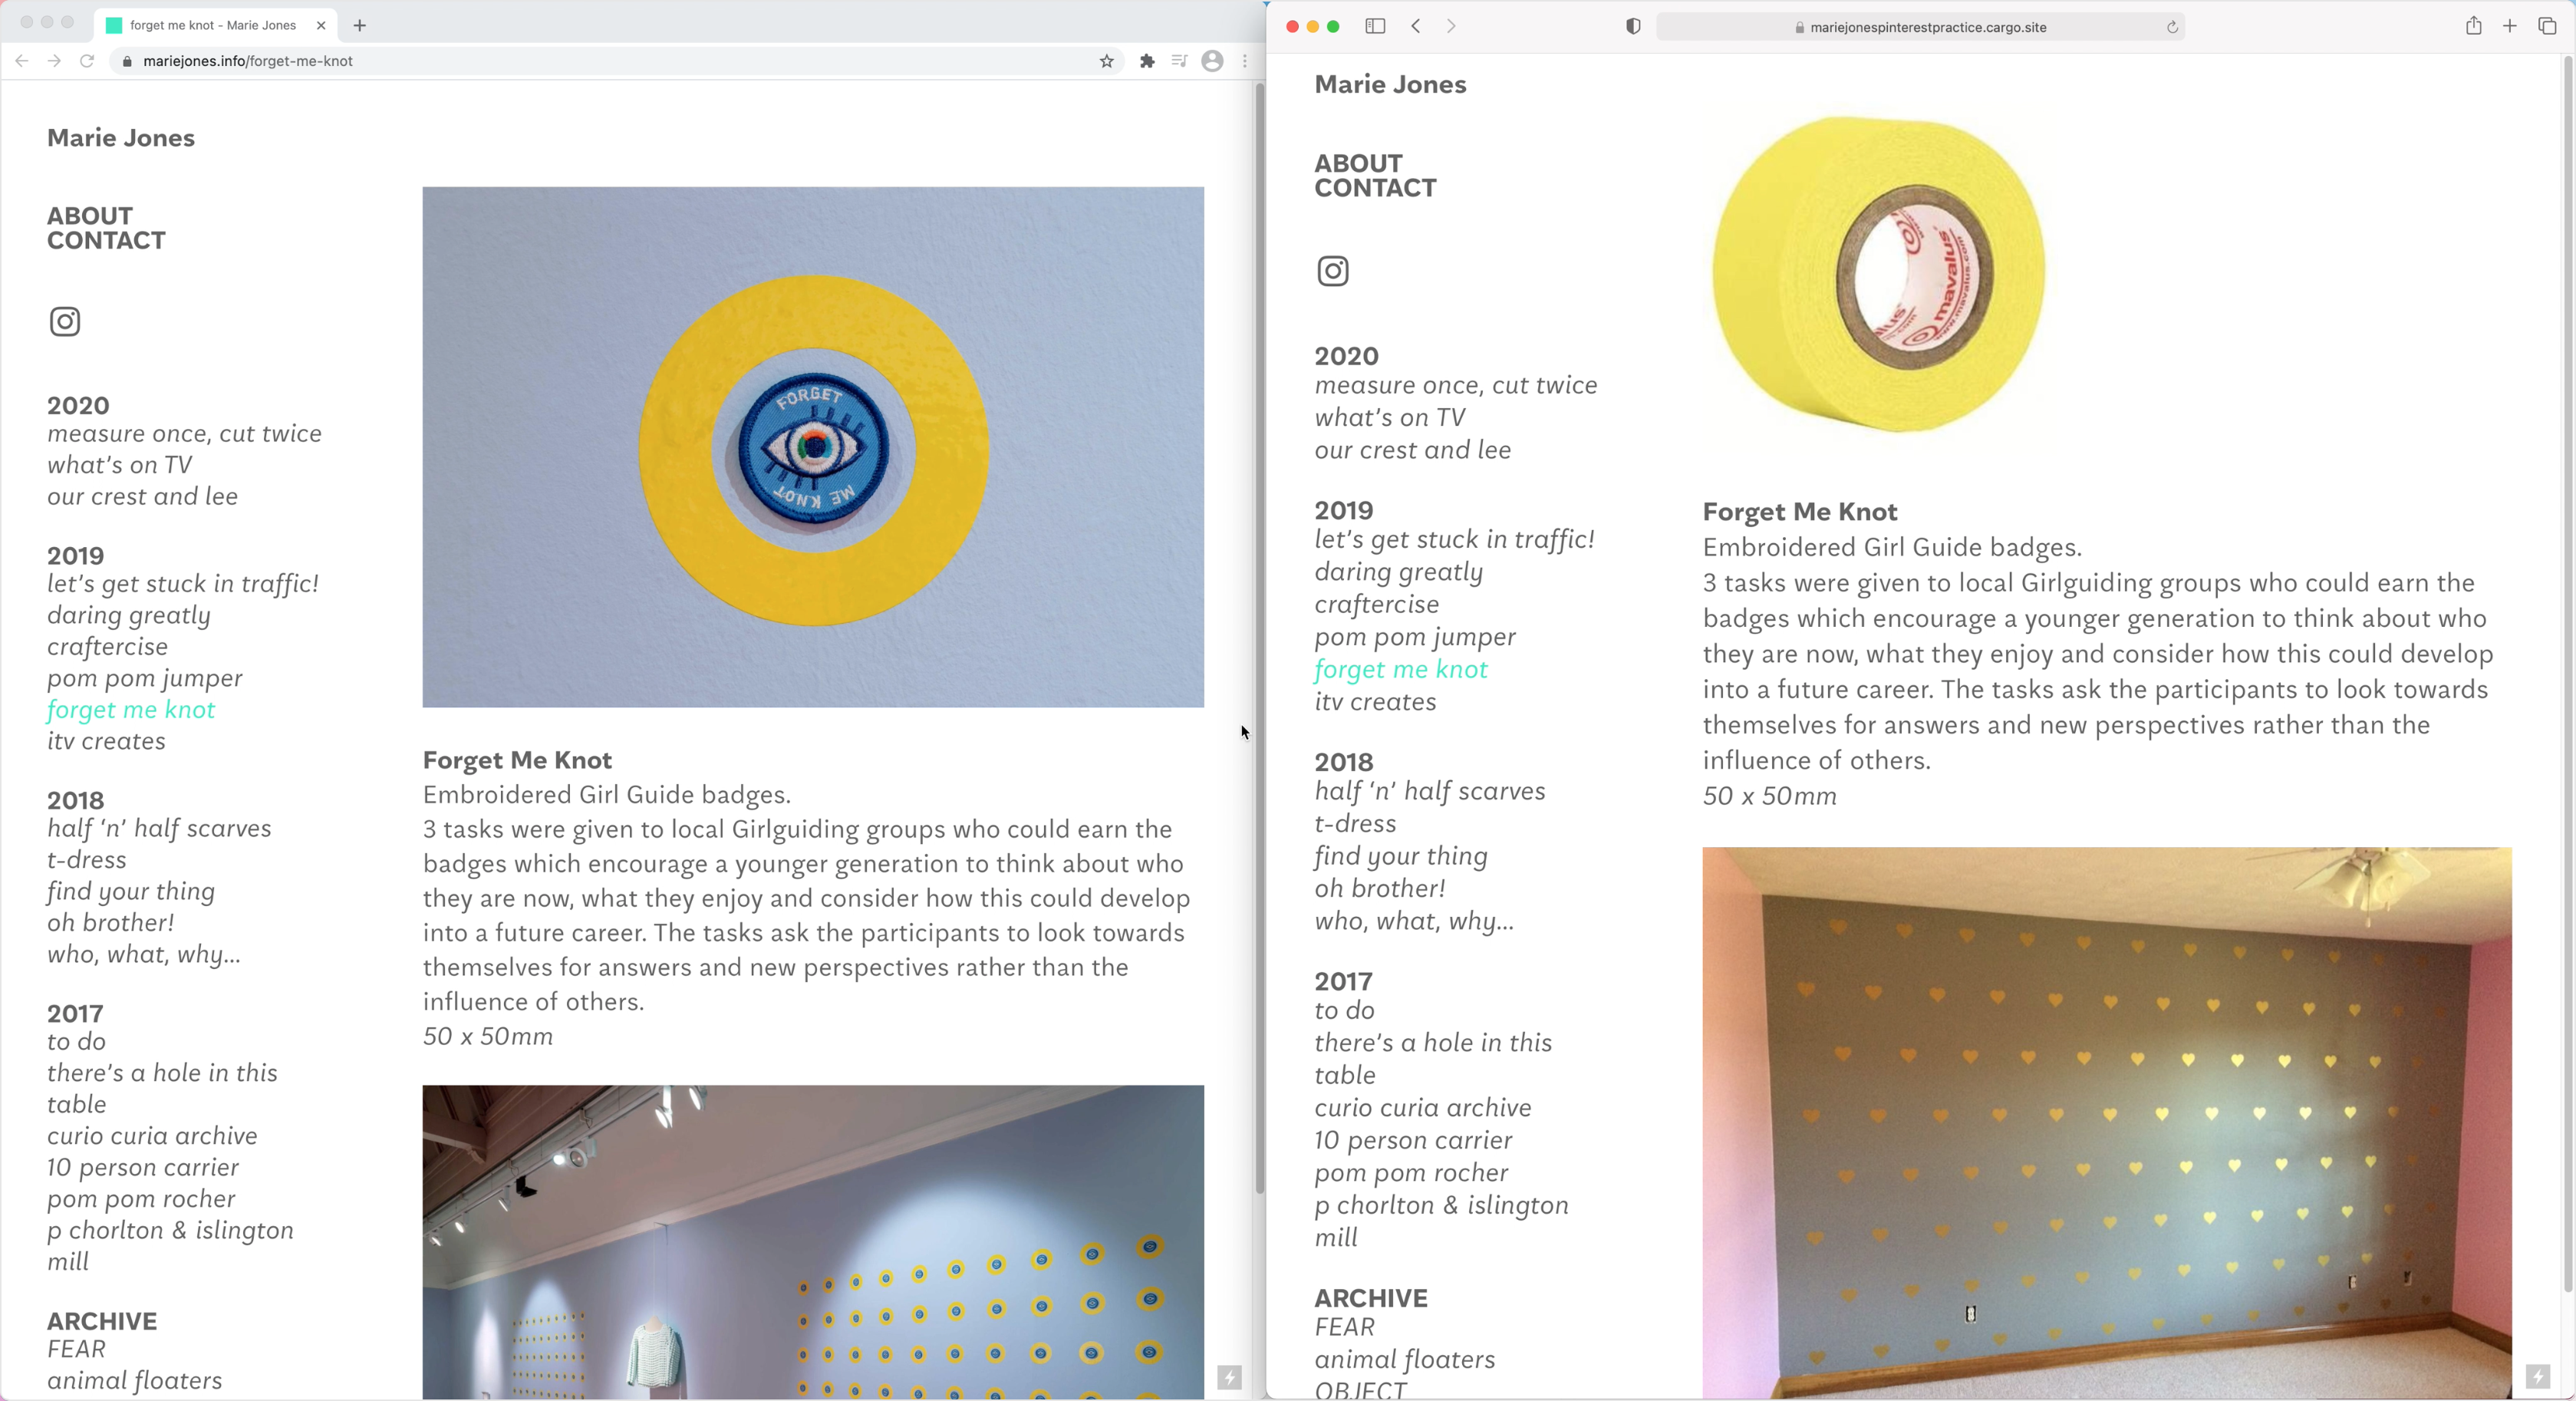The height and width of the screenshot is (1401, 2576).
Task: Select the forget me knot Chrome tab
Action: (215, 25)
